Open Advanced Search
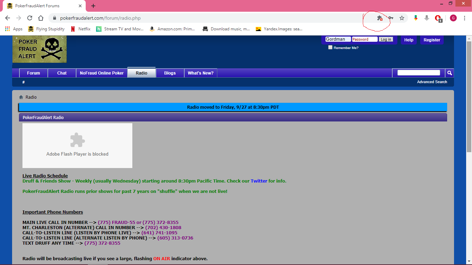Screen dimensions: 472x265 pos(432,82)
